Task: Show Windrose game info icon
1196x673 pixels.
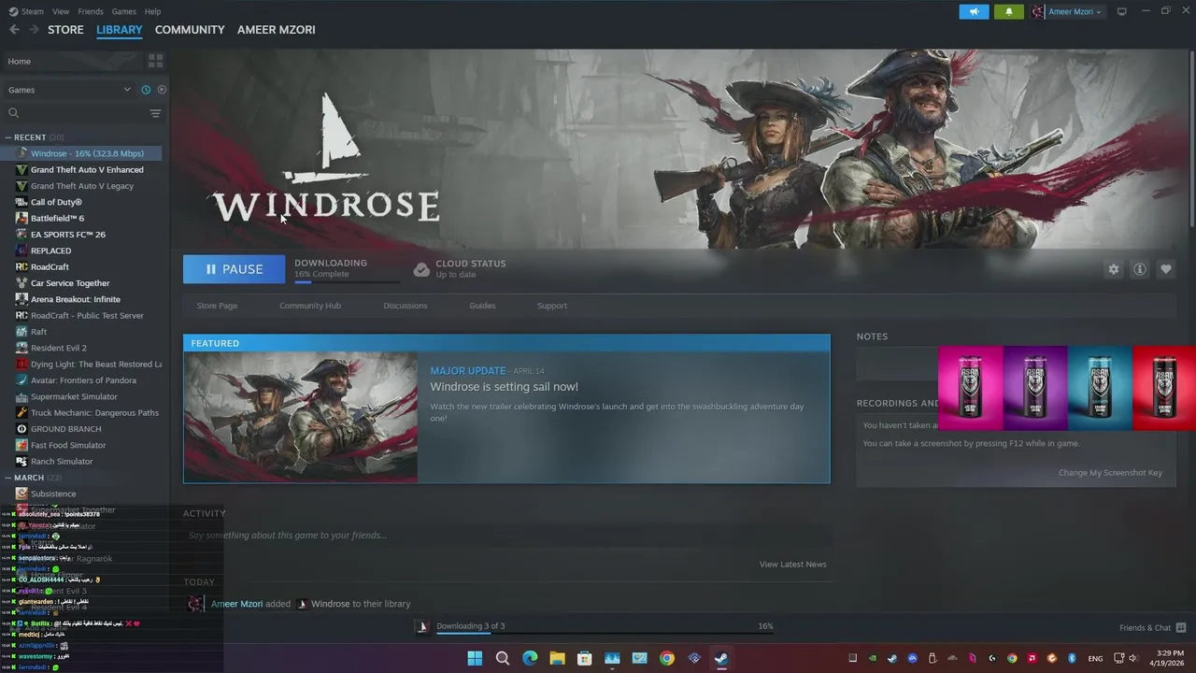Action: click(x=1139, y=269)
